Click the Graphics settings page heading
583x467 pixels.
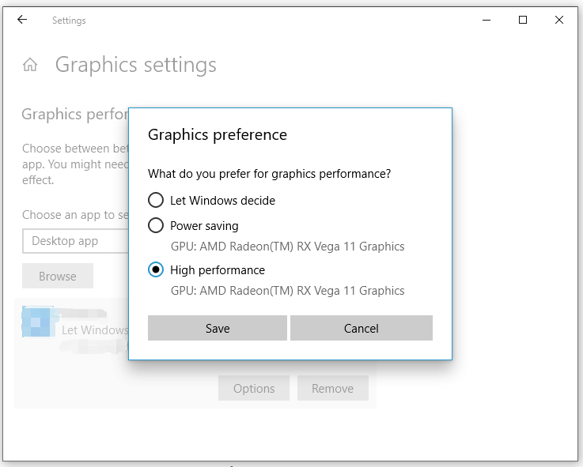coord(135,65)
